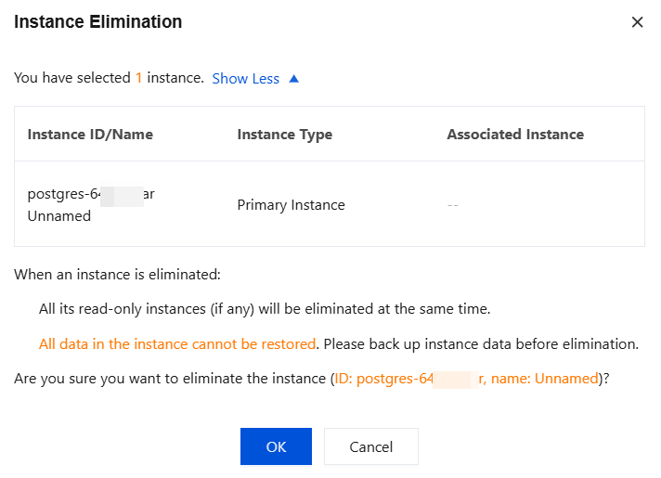The height and width of the screenshot is (478, 661).
Task: Click 'Please back up instance data' sentence
Action: [481, 344]
